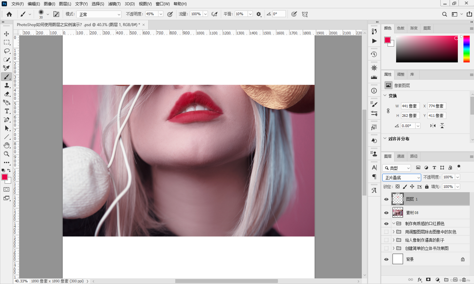
Task: Open the 文件(F) menu
Action: (x=17, y=4)
